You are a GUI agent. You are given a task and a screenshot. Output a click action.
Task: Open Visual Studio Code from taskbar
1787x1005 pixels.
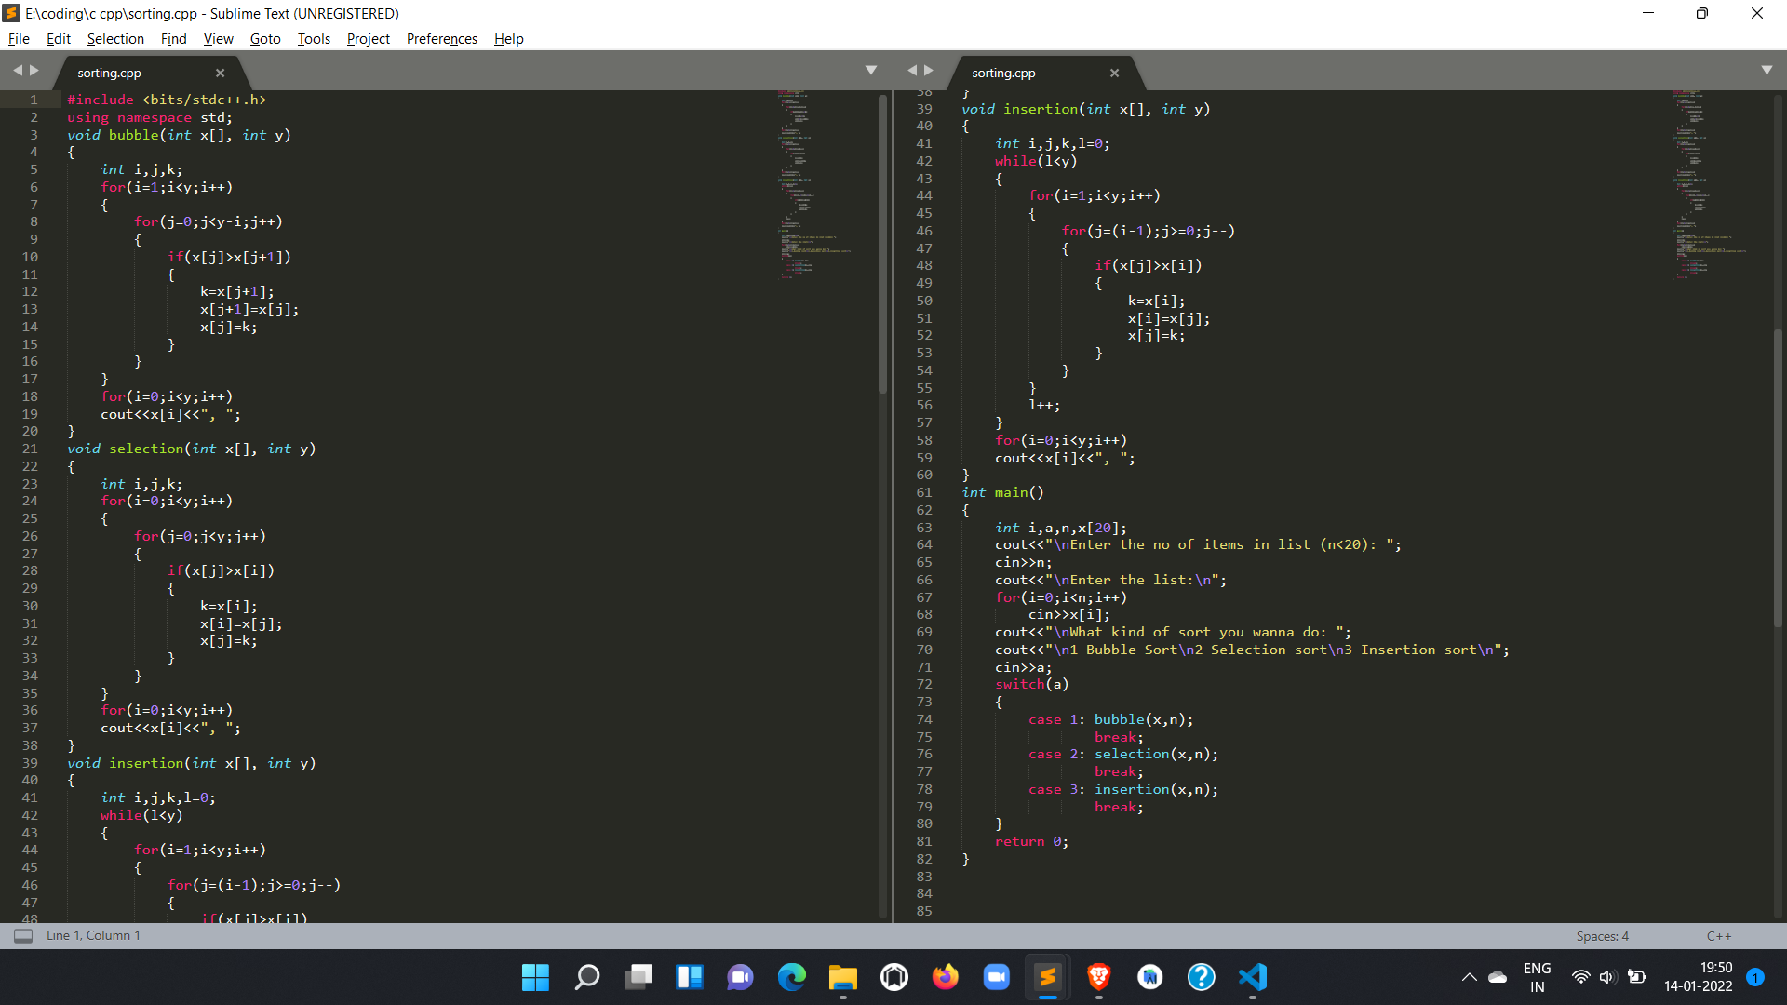click(1252, 977)
